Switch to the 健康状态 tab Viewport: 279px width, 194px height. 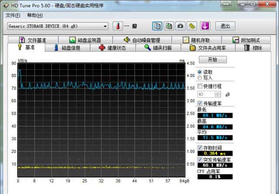(113, 48)
